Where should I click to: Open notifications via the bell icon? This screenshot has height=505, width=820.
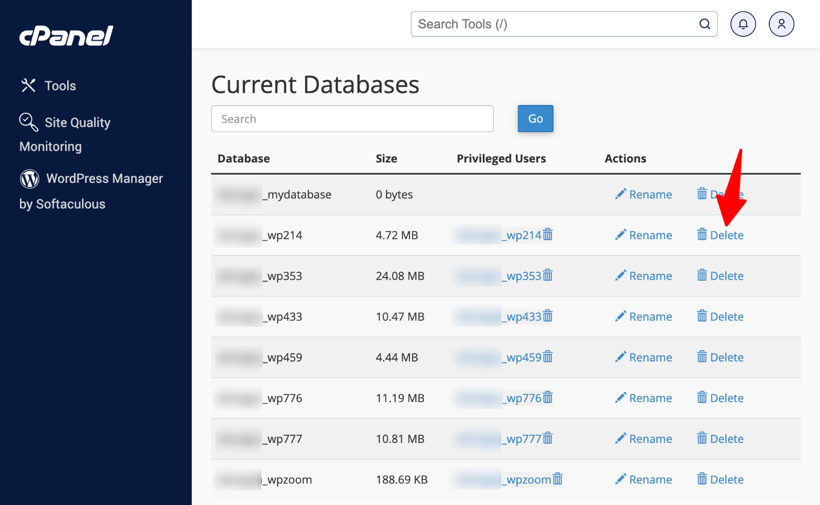[x=743, y=24]
